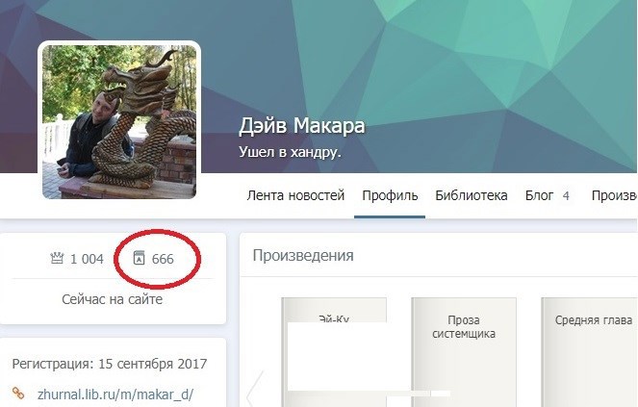Open the Средняя глава book cover
The width and height of the screenshot is (638, 407).
[589, 352]
